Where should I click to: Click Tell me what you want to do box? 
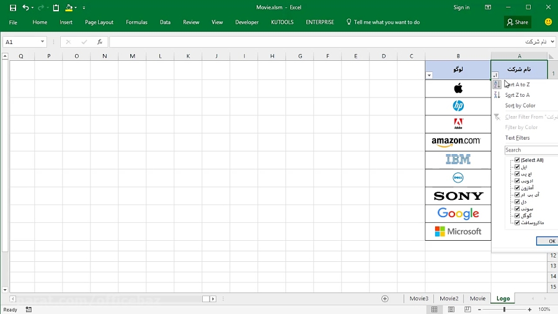(x=383, y=22)
